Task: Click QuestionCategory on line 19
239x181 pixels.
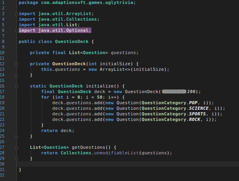Action: (x=164, y=103)
